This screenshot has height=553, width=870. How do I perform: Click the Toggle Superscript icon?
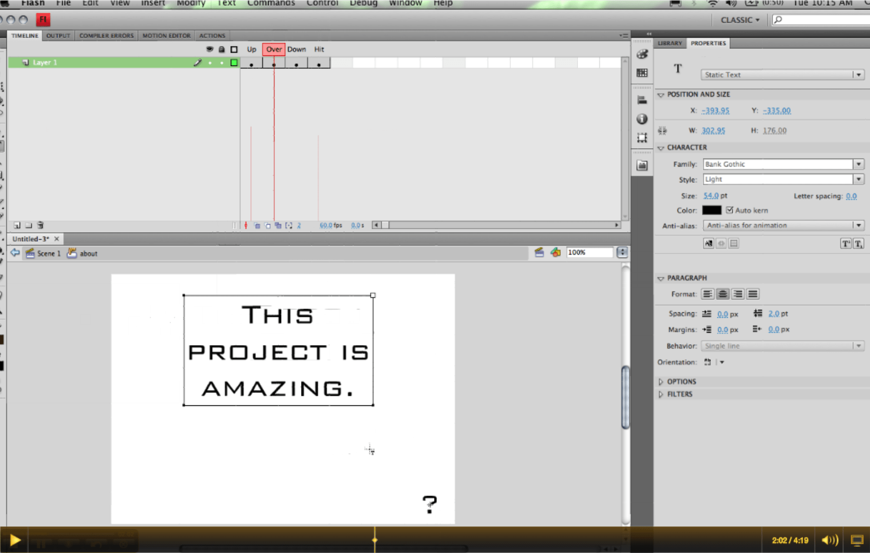coord(846,243)
